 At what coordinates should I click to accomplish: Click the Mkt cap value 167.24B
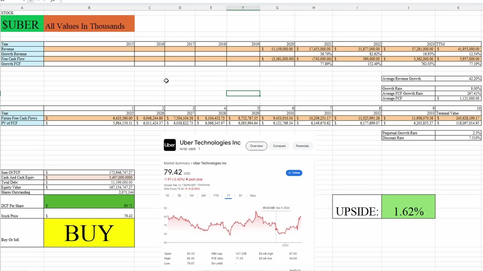pyautogui.click(x=241, y=254)
